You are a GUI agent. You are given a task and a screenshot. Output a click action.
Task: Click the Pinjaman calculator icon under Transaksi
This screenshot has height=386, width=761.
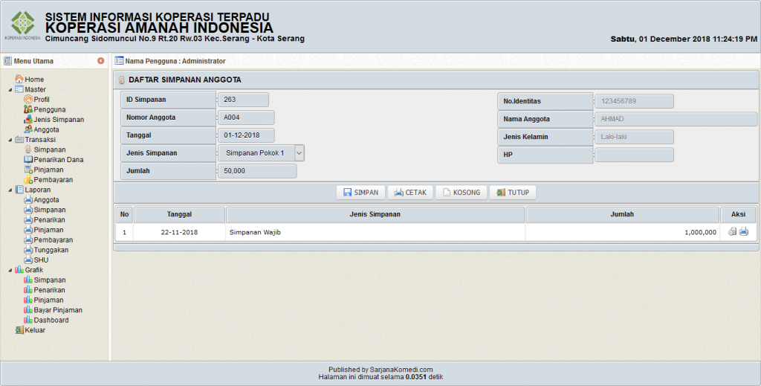pyautogui.click(x=28, y=170)
